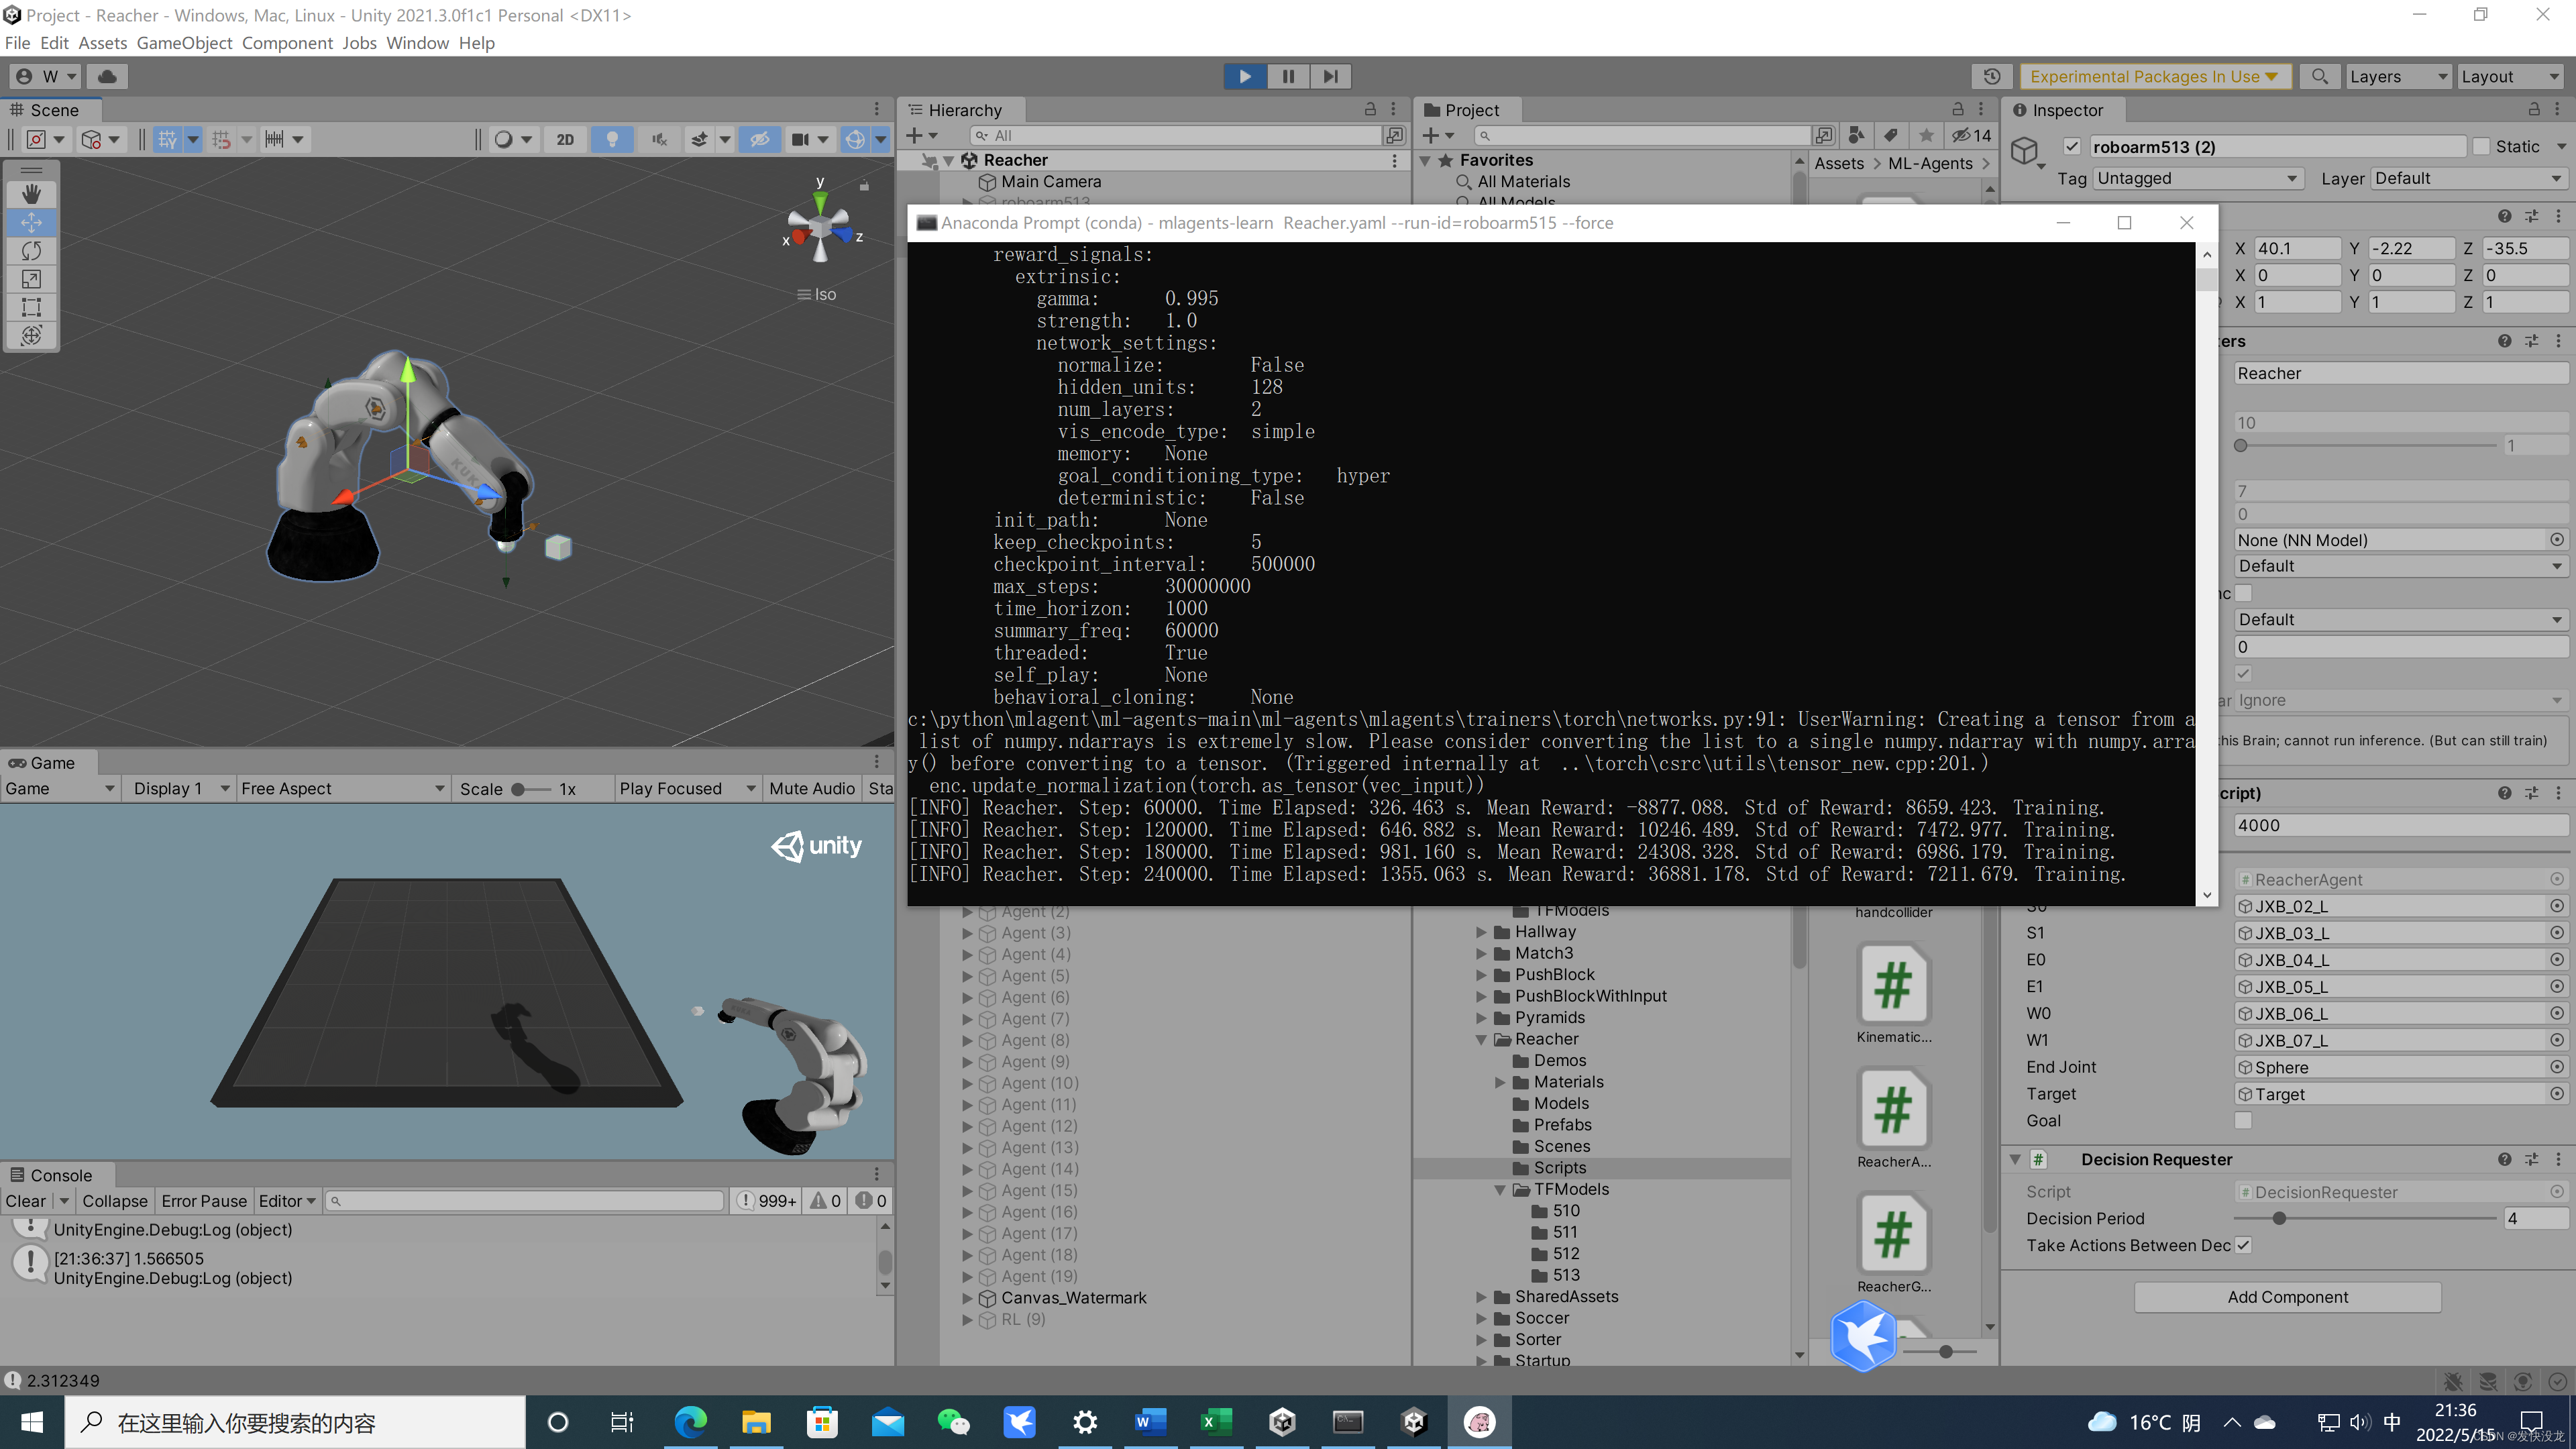Click Mute Audio in Game view

[x=812, y=788]
